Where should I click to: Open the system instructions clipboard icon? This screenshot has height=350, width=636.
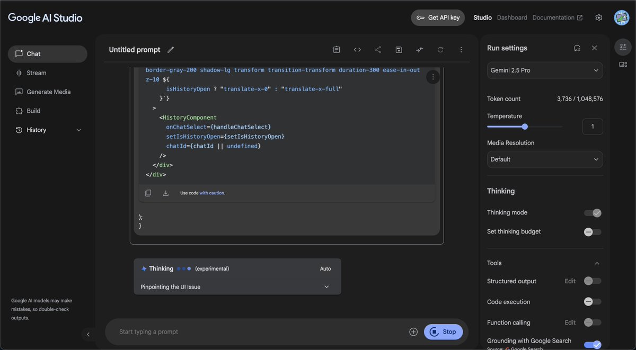click(x=337, y=50)
